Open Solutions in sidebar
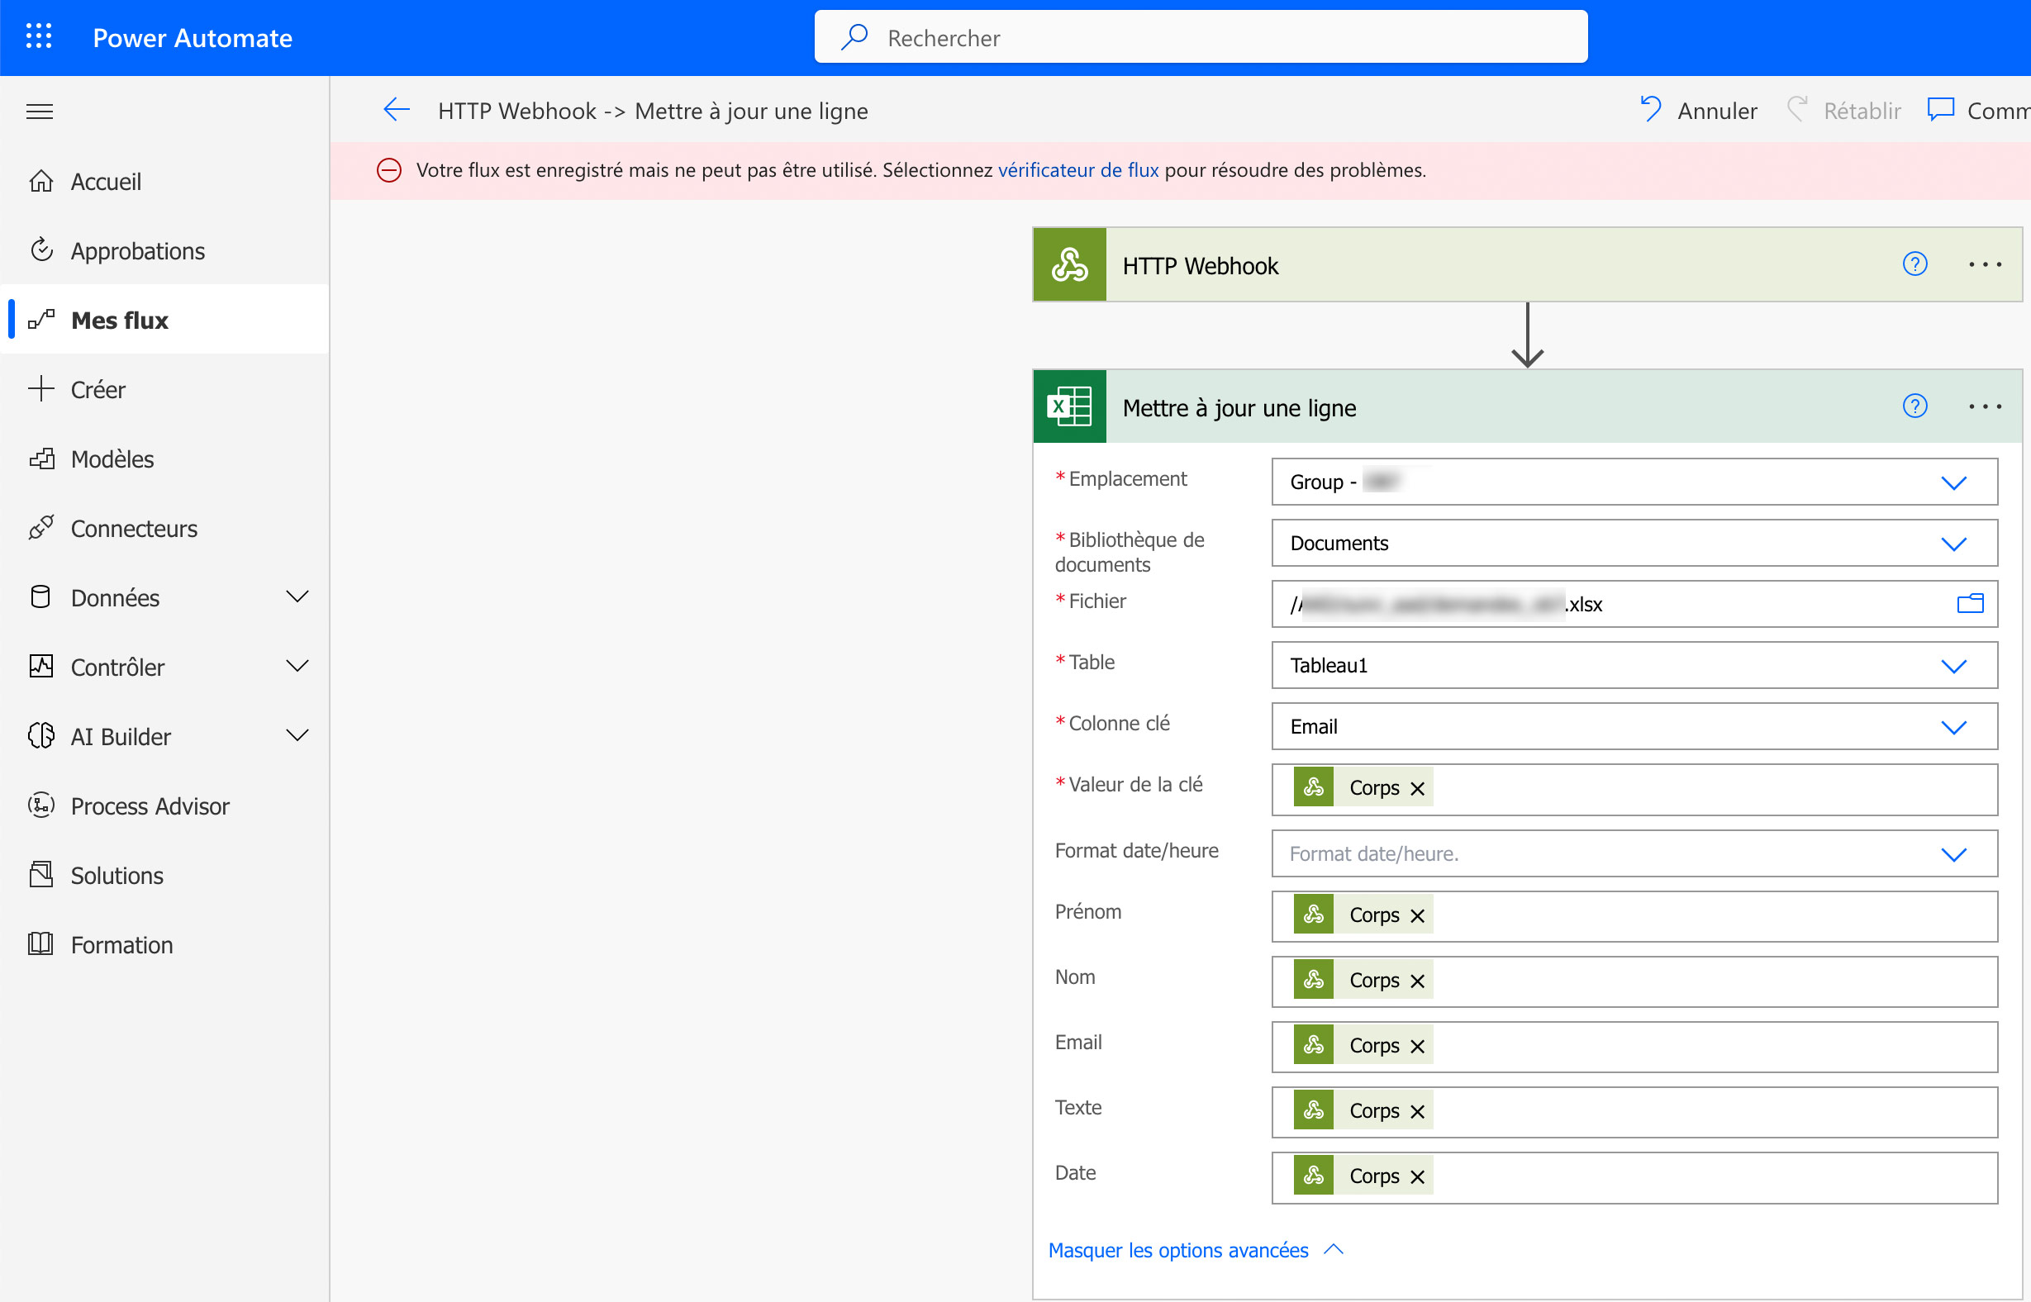 coord(165,875)
